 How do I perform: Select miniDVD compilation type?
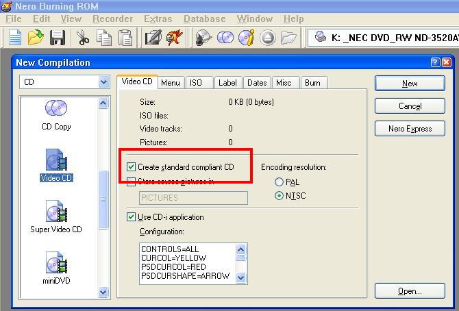[56, 268]
